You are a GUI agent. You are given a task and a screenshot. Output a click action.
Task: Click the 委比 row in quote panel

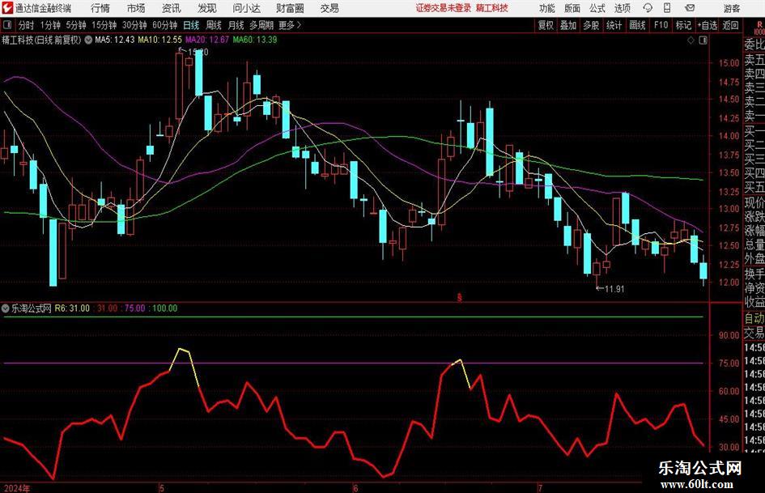754,45
